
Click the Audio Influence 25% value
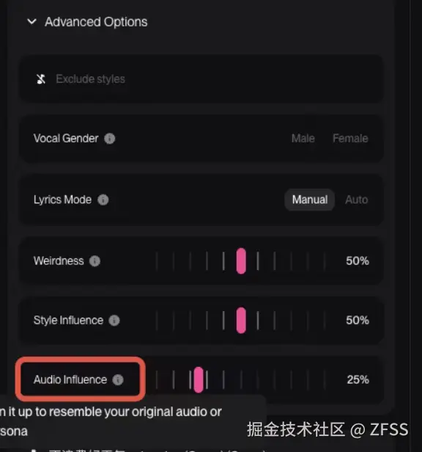click(x=358, y=379)
